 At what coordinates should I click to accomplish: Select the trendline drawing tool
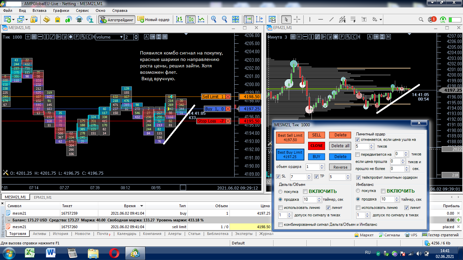pos(332,19)
